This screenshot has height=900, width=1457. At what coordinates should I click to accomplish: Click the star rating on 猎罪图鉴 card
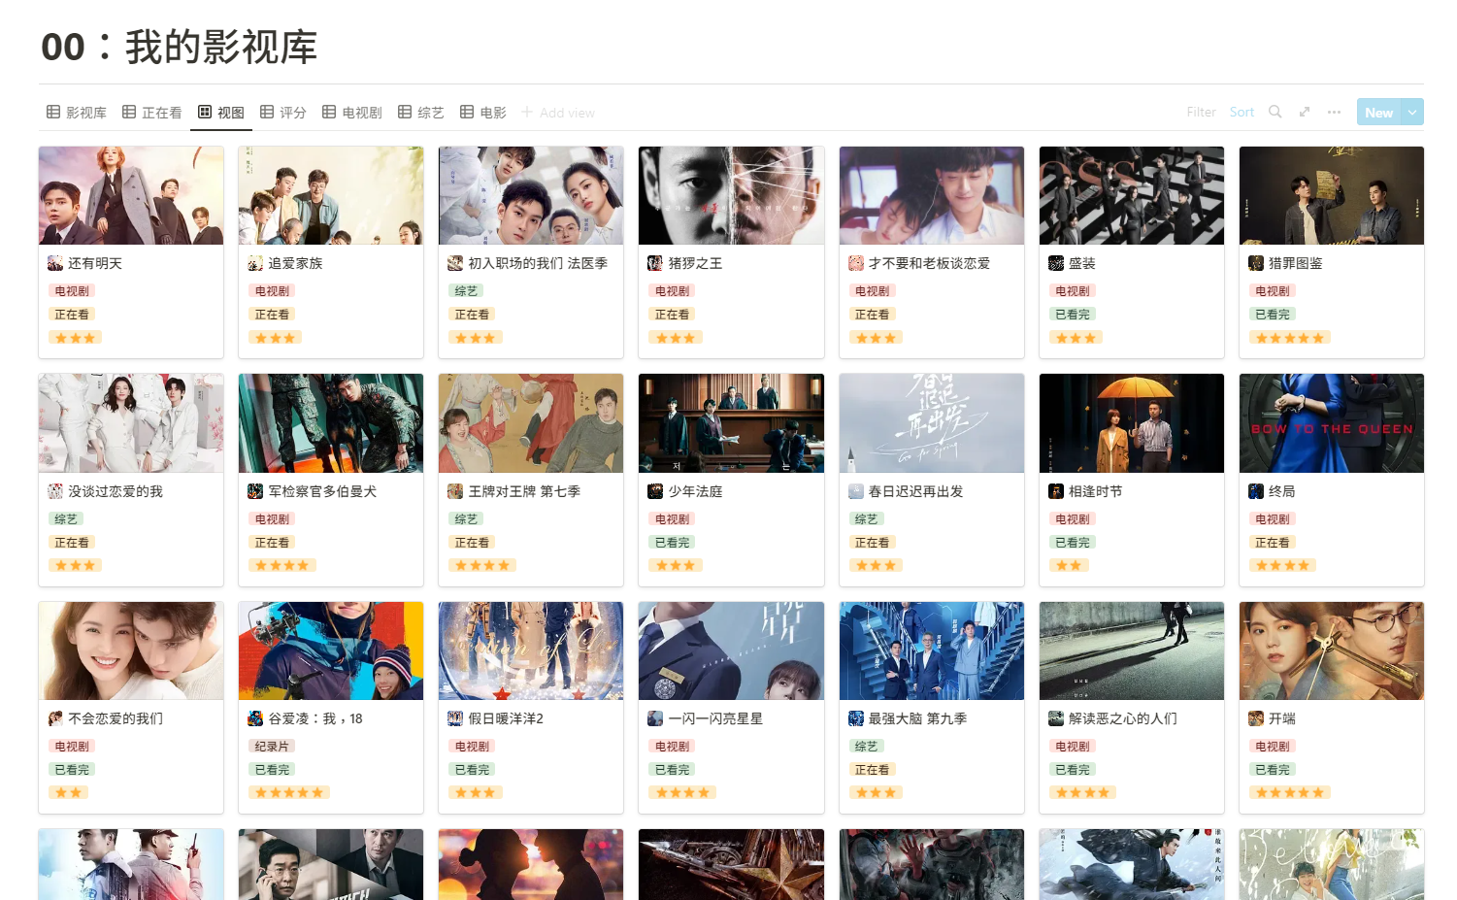pos(1290,338)
